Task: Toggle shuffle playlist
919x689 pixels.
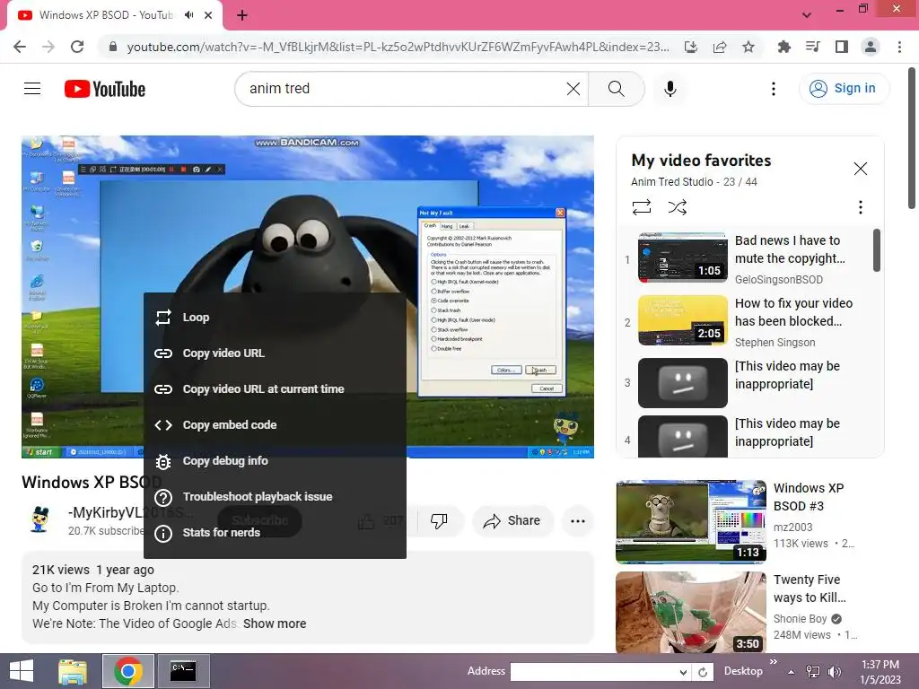Action: (x=677, y=207)
